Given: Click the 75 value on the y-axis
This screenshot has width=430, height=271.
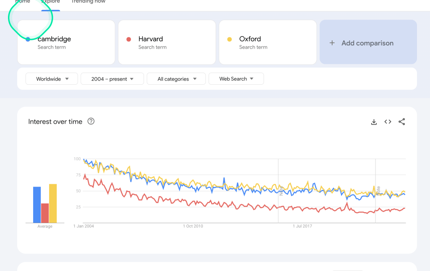Looking at the screenshot, I should pyautogui.click(x=79, y=175).
